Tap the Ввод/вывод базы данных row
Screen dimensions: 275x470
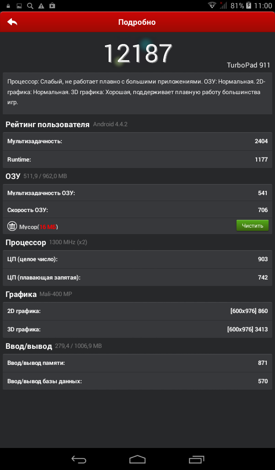(x=137, y=381)
